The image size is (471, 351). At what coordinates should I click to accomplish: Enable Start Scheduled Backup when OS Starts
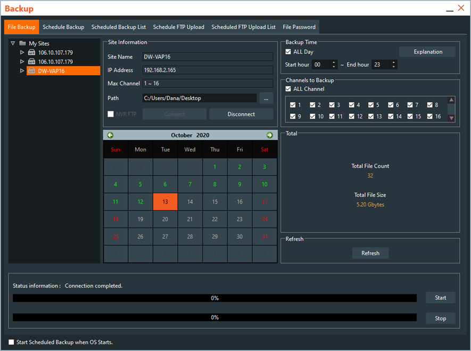click(12, 342)
